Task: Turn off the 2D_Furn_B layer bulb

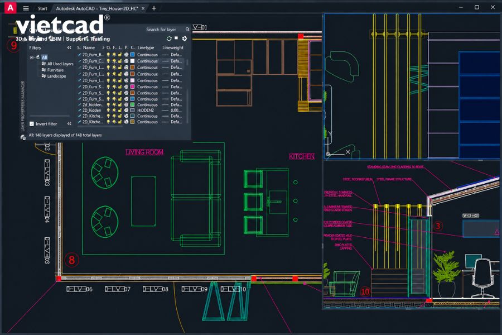Action: (108, 55)
